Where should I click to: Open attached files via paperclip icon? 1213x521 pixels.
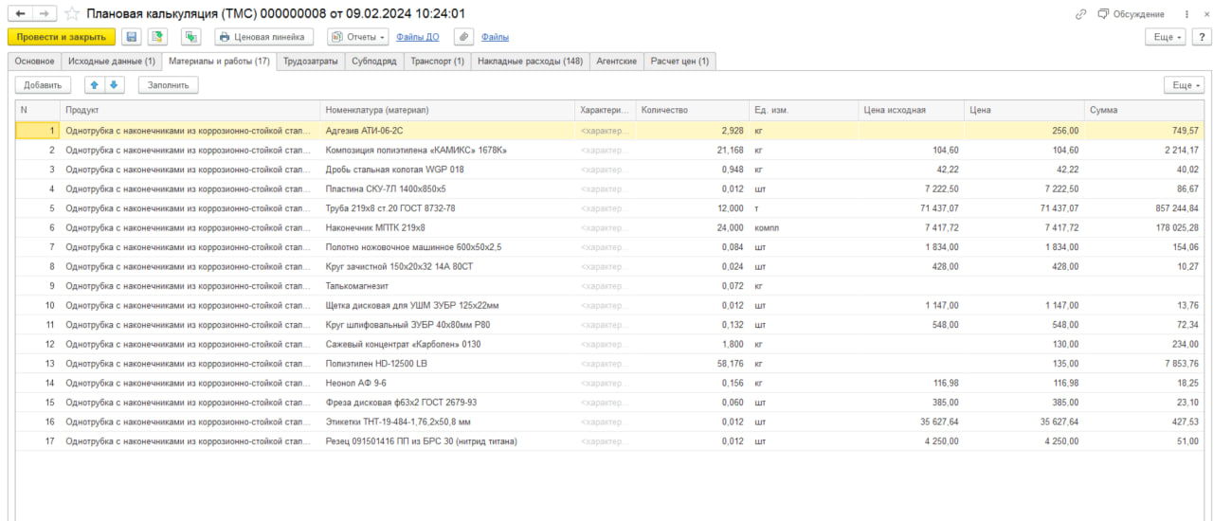(463, 37)
